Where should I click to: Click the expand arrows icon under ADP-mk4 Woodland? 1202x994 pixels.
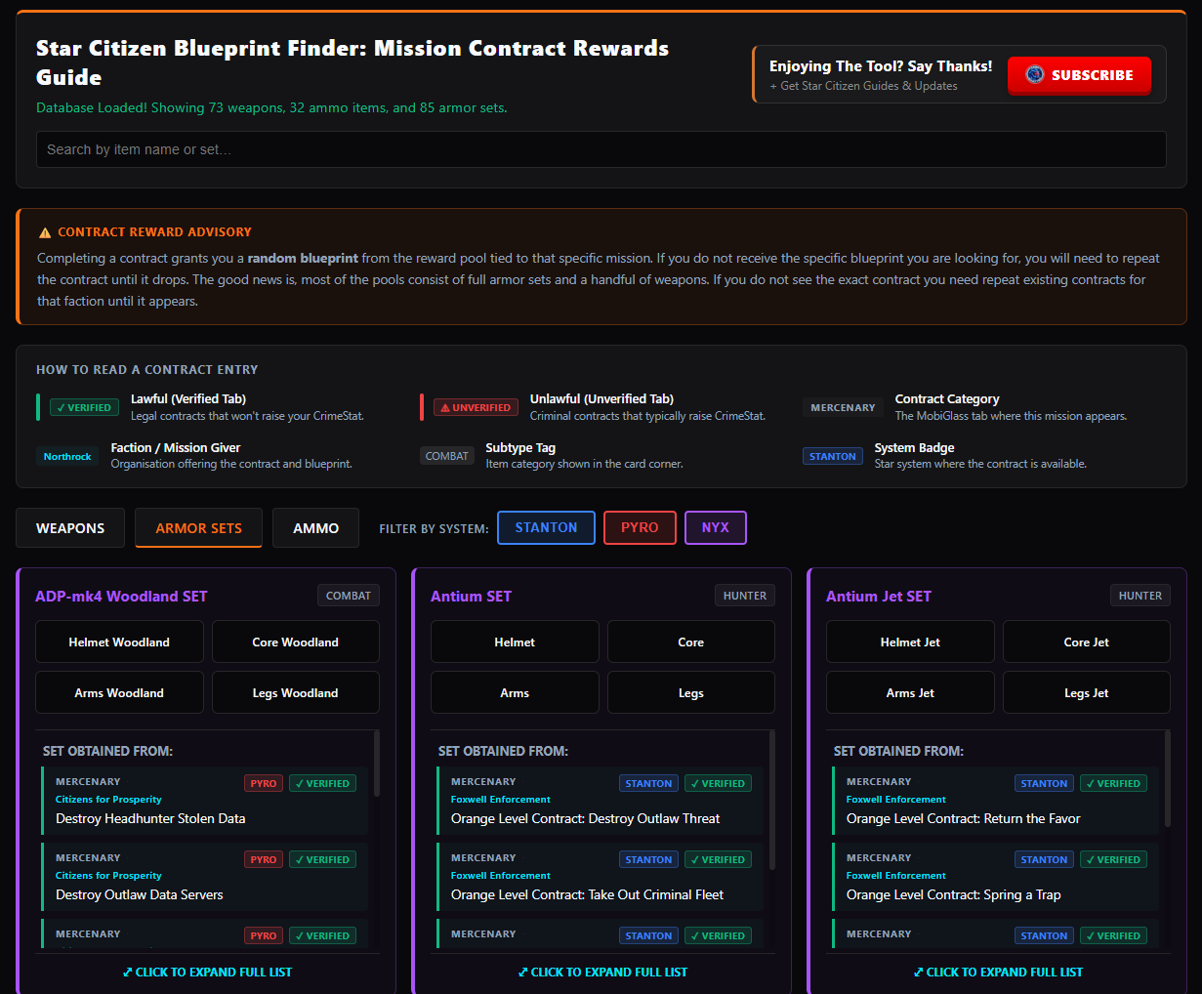pyautogui.click(x=127, y=973)
